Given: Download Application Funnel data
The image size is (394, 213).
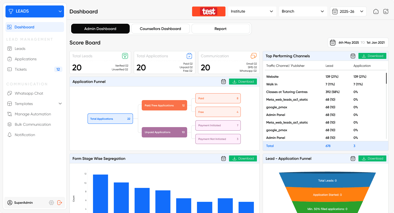Looking at the screenshot, I should tap(243, 82).
